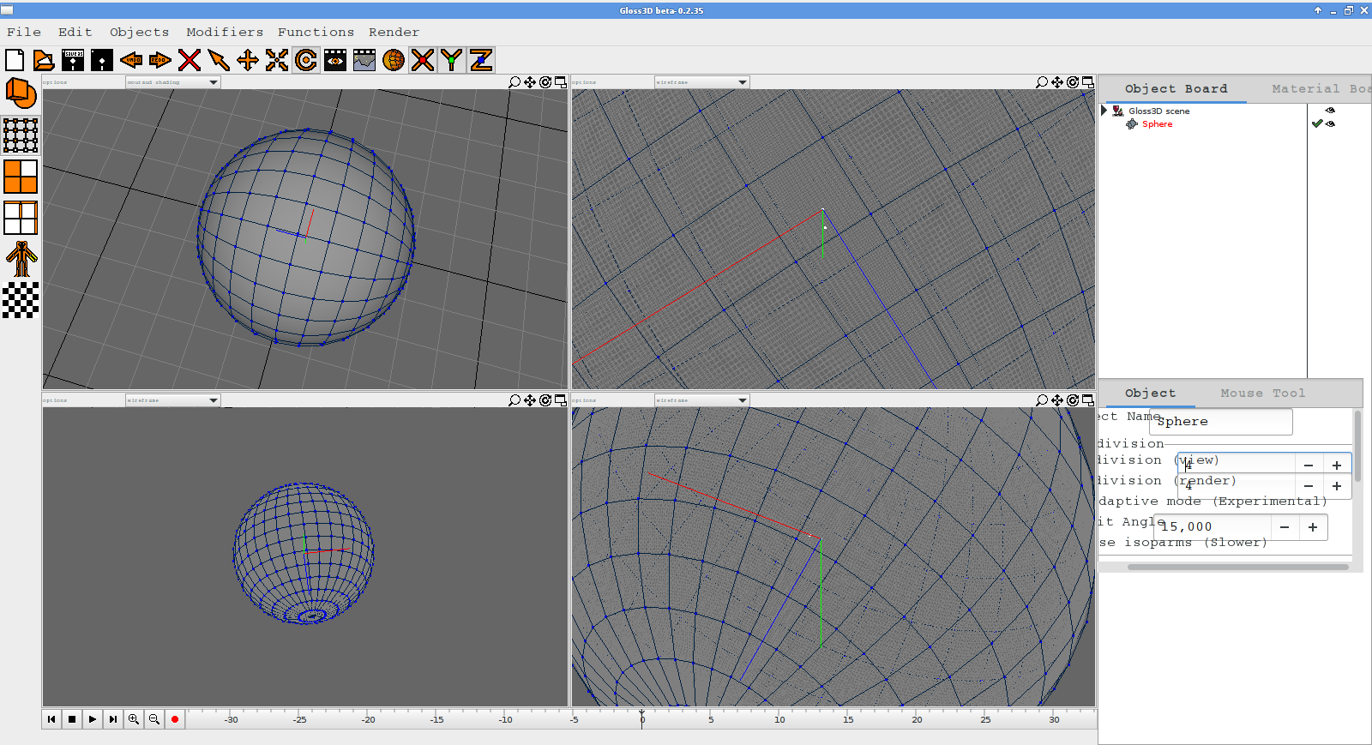
Task: Click the Sphere object name field
Action: point(1221,422)
